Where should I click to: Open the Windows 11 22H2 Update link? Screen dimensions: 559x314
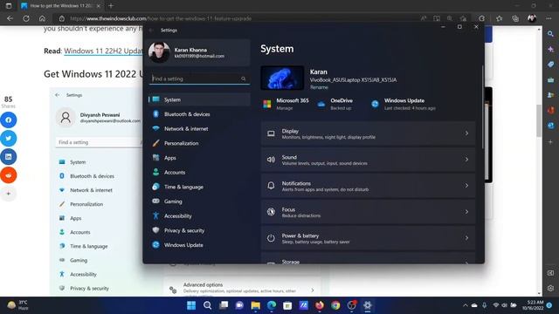(103, 51)
